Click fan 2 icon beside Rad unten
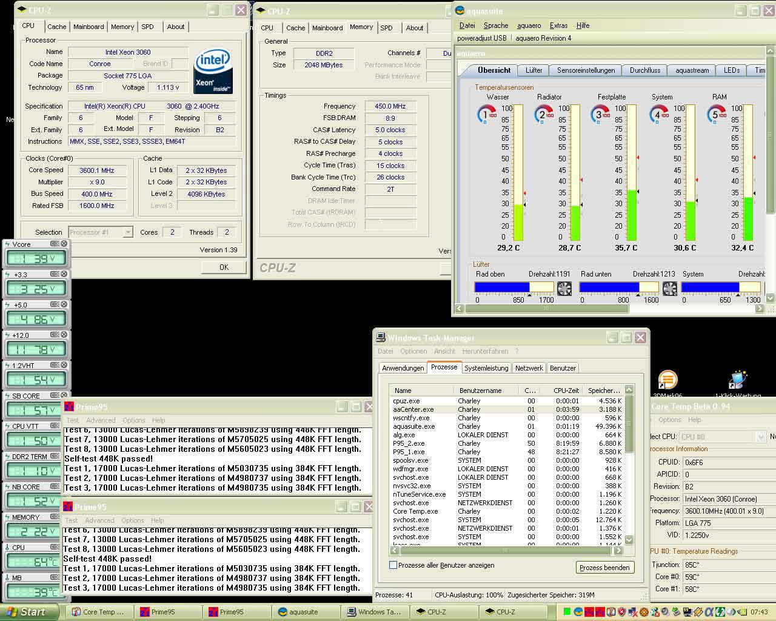The image size is (776, 621). (670, 289)
